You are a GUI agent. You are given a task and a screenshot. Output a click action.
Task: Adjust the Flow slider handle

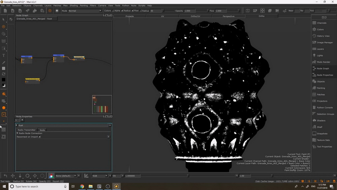[x=239, y=10]
